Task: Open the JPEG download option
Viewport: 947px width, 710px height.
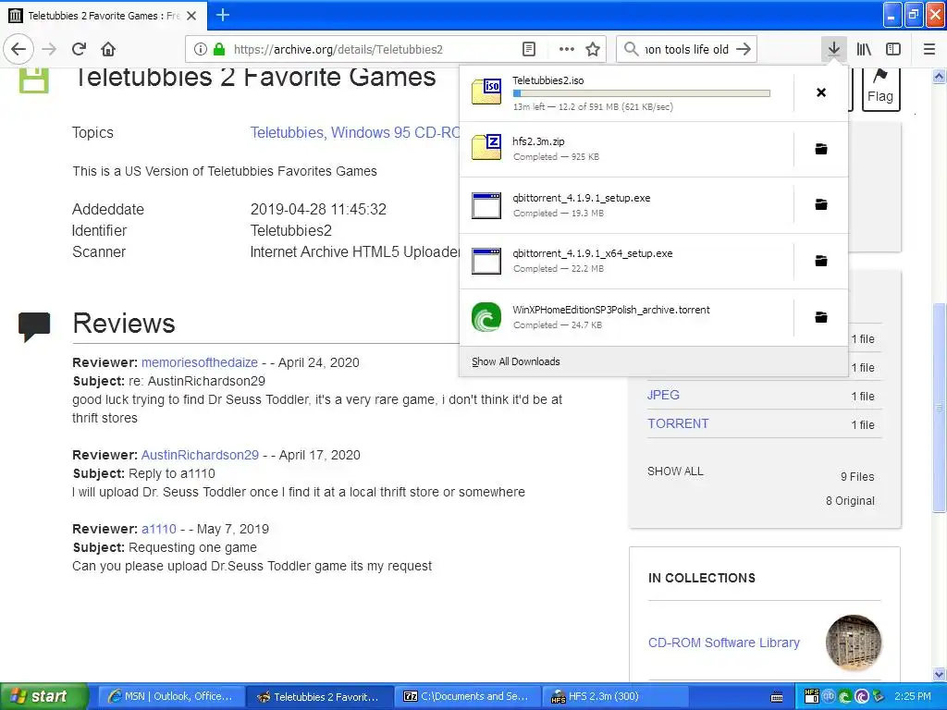Action: [x=663, y=395]
